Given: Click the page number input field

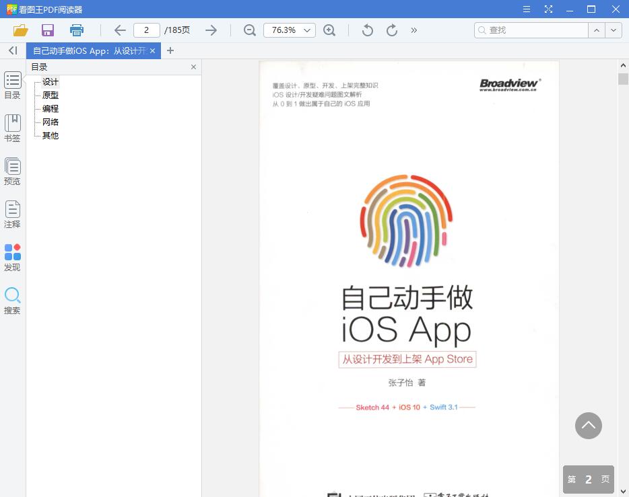Looking at the screenshot, I should 147,30.
